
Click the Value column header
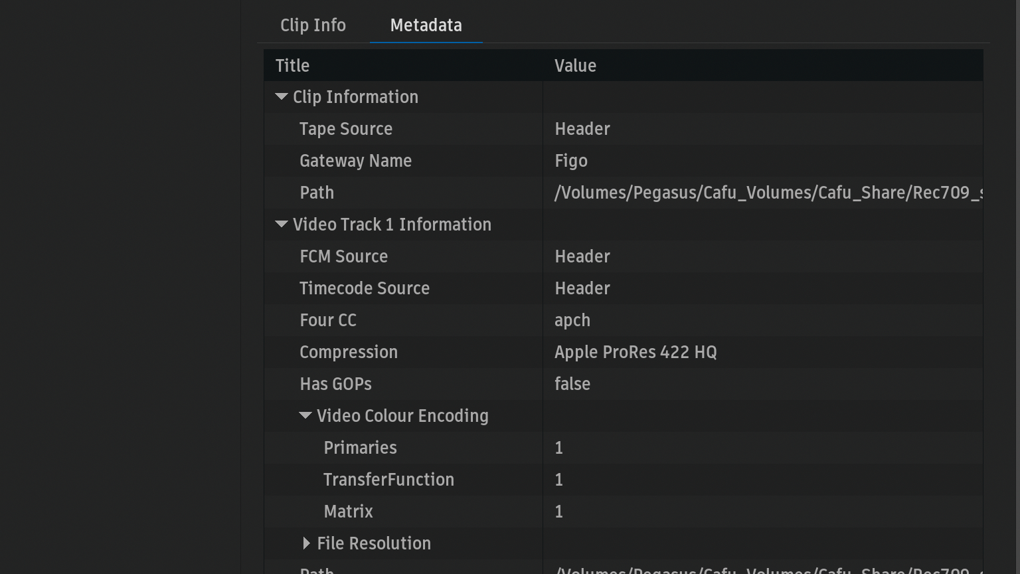(x=575, y=66)
